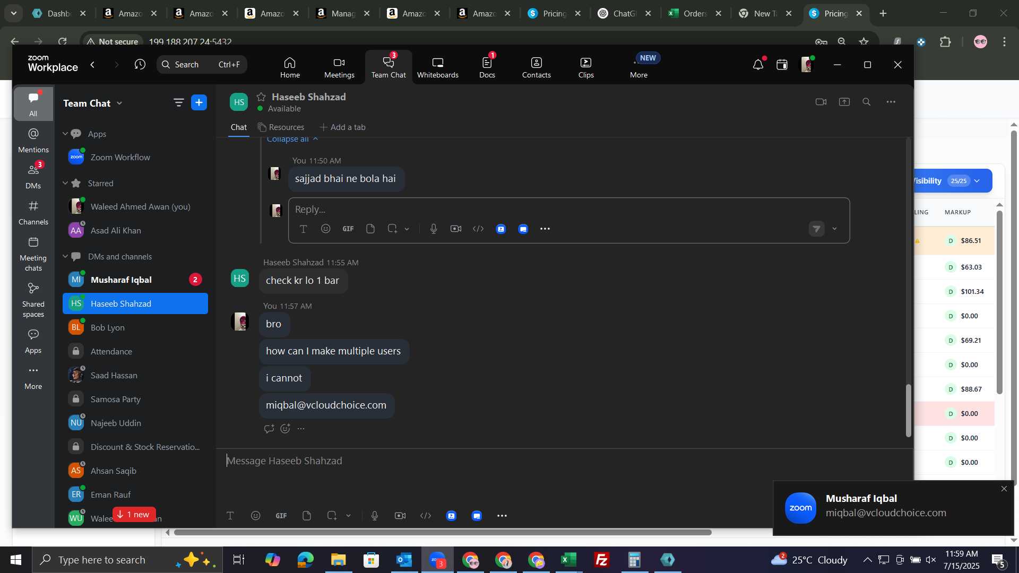Open Zoom Workflow app chat
This screenshot has height=573, width=1019.
click(135, 157)
